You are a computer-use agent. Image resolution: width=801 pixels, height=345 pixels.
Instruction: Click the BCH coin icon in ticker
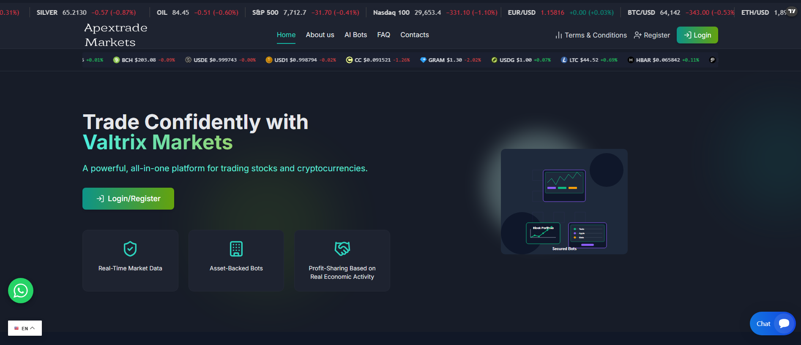pos(116,60)
